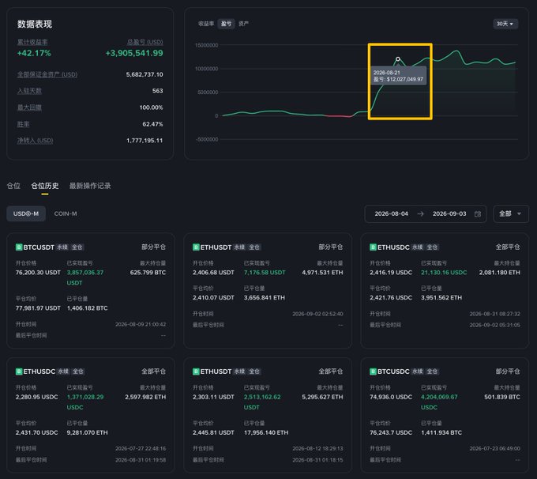Expand the 全部 filter dropdown
The image size is (537, 479).
[x=511, y=214]
